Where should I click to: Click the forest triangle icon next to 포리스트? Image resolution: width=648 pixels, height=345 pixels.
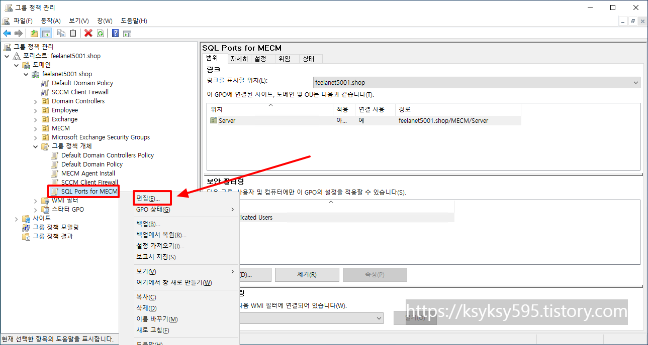coord(17,56)
